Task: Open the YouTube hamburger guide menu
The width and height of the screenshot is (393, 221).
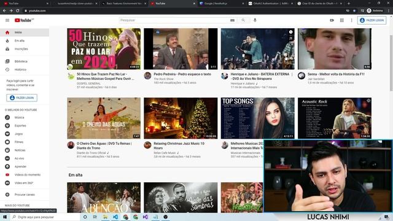Action: [x=7, y=20]
